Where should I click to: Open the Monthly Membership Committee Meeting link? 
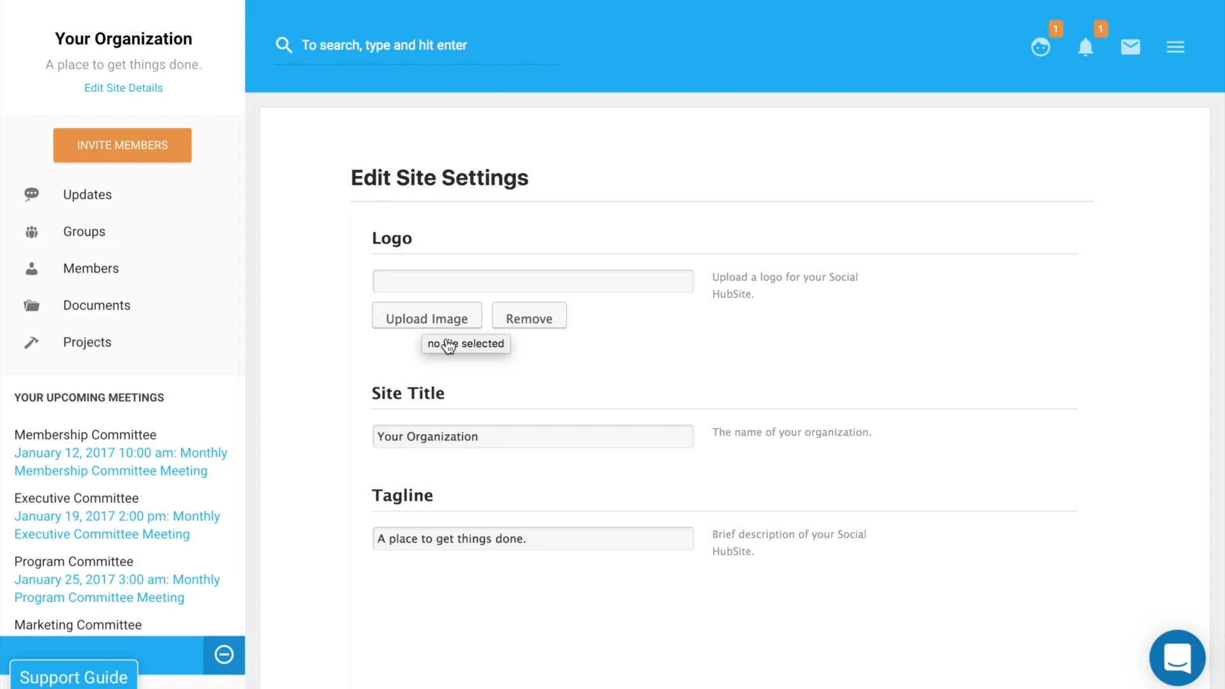121,462
